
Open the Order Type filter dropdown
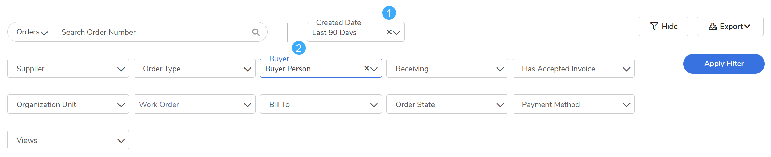(x=195, y=69)
